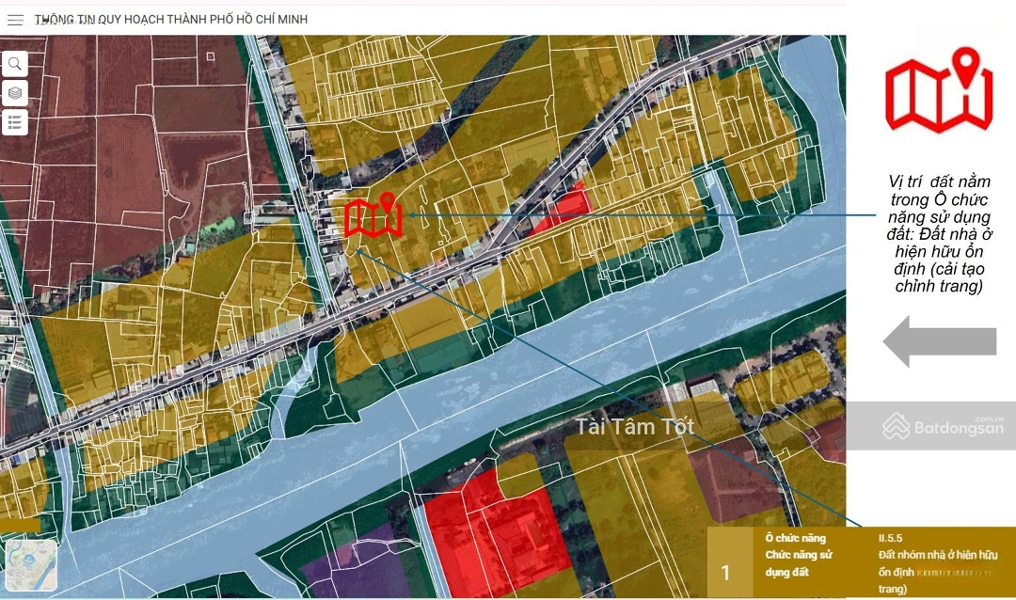Switch basemap using the bottom-left thumbnail

click(x=31, y=564)
